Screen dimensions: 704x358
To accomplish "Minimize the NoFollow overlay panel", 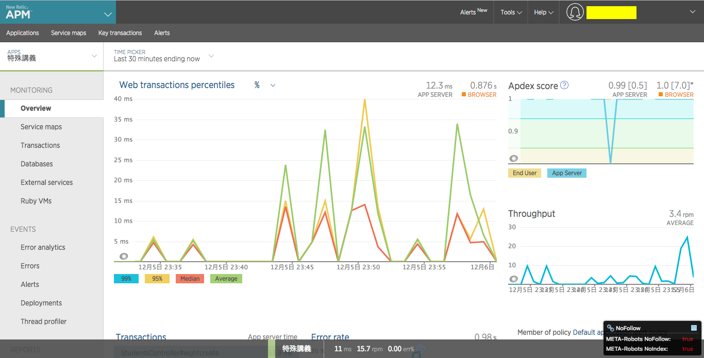I will point(694,328).
